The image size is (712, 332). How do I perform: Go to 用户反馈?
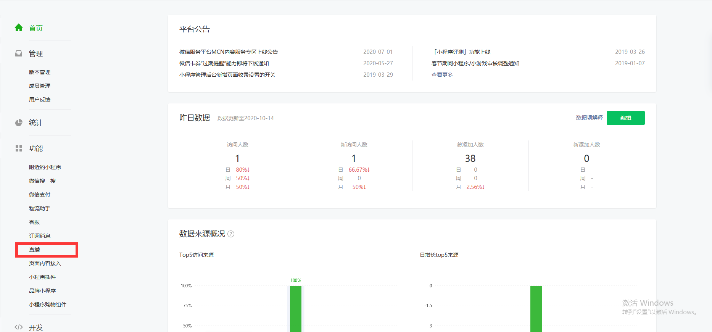(40, 100)
